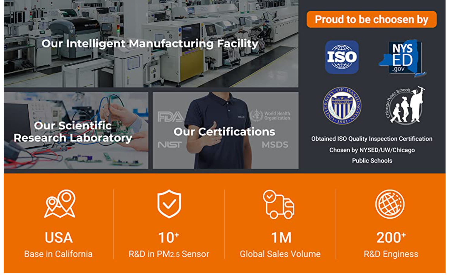Image resolution: width=451 pixels, height=277 pixels.
Task: Click the ISO globe logo
Action: pos(342,57)
